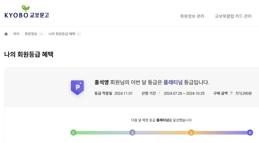The image size is (259, 143).
Task: Click the purchase amount 573,390원
Action: (244, 93)
